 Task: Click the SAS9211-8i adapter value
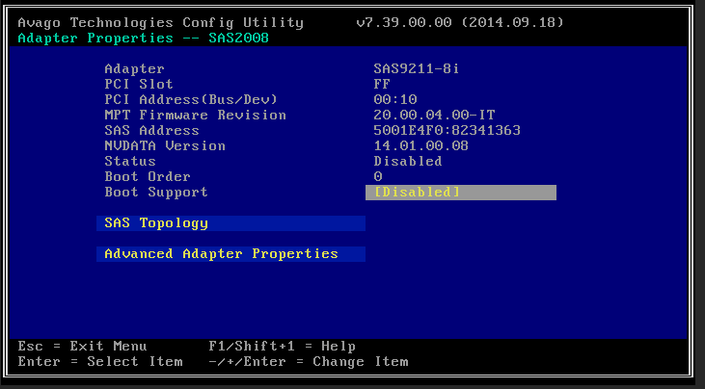(417, 69)
